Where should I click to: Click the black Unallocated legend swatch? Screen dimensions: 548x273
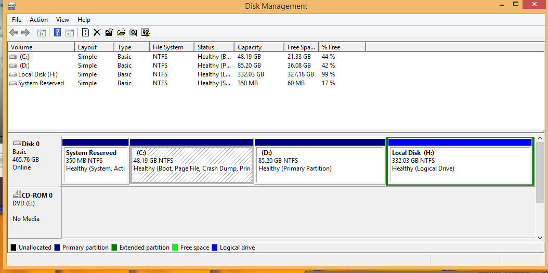coord(14,248)
